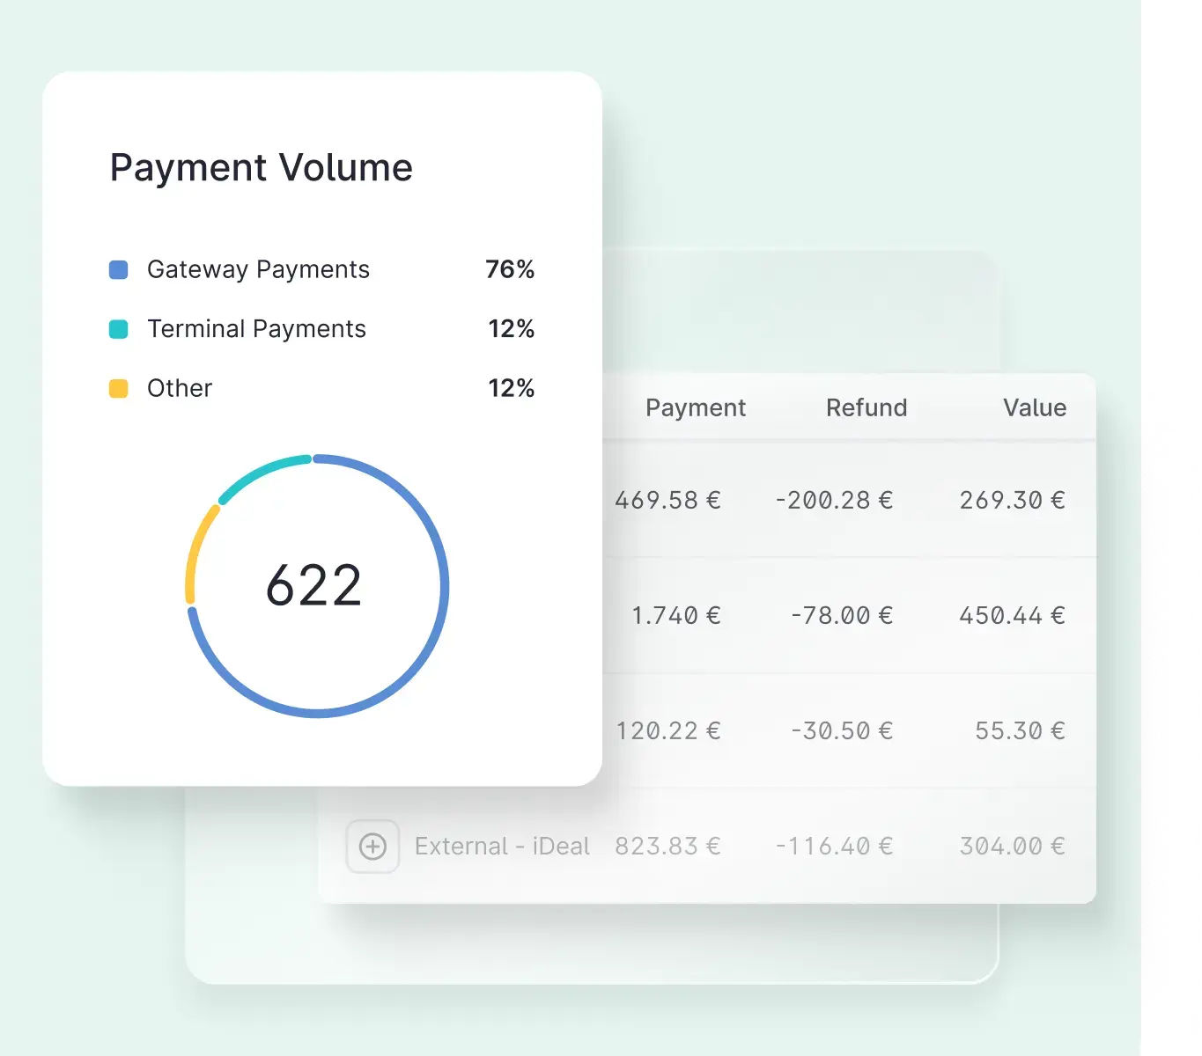This screenshot has height=1056, width=1202.
Task: Open the External - iDeal row label
Action: [x=502, y=847]
